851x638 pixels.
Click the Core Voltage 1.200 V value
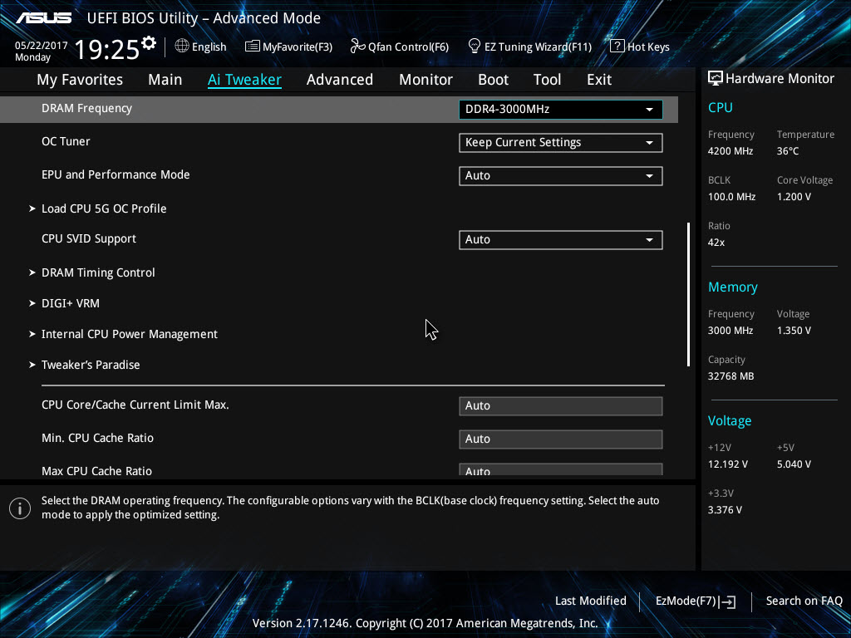click(794, 197)
